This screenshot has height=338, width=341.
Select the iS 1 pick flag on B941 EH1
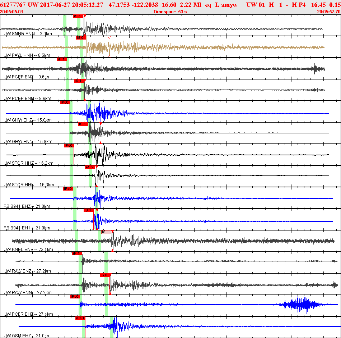89,210
